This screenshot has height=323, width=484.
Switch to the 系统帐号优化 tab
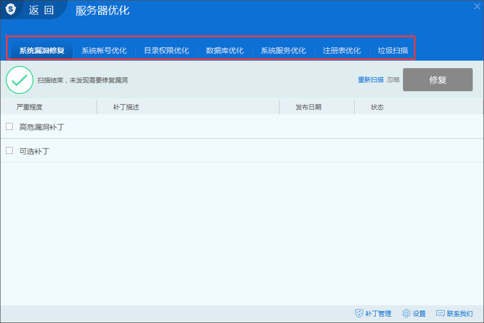pos(105,49)
